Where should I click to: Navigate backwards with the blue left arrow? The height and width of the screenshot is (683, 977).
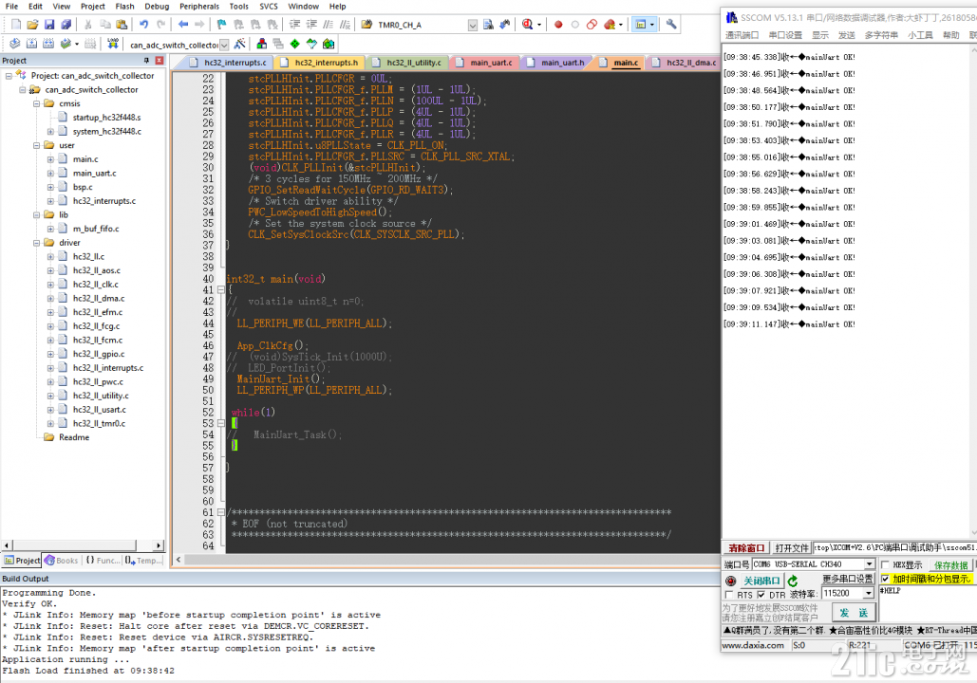click(x=183, y=25)
